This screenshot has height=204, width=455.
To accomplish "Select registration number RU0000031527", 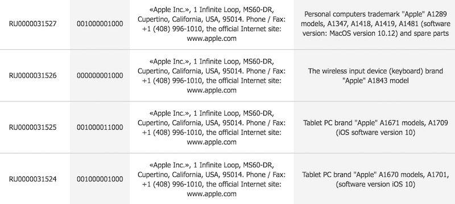I will pos(33,24).
